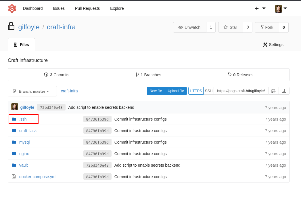Screen dimensions: 301x198
Task: View the 0 Releases page
Action: point(240,75)
